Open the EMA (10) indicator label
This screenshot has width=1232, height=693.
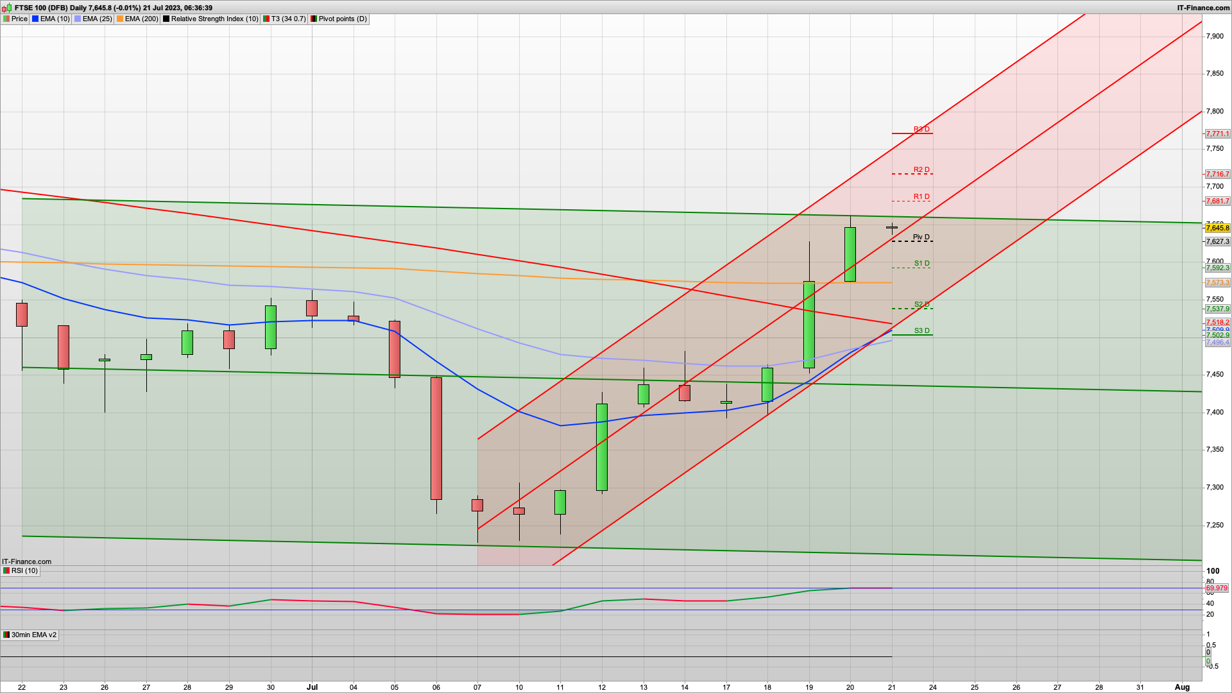[55, 19]
